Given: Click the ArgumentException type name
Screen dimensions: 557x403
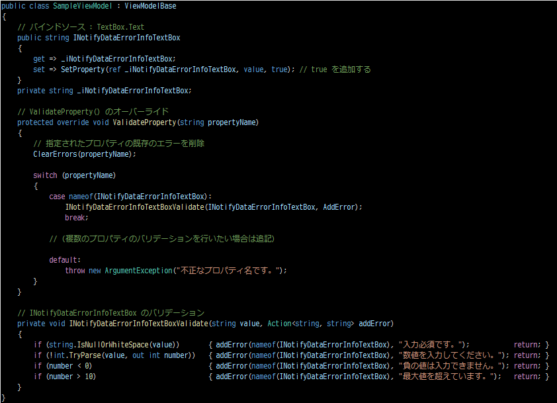Looking at the screenshot, I should pyautogui.click(x=138, y=271).
